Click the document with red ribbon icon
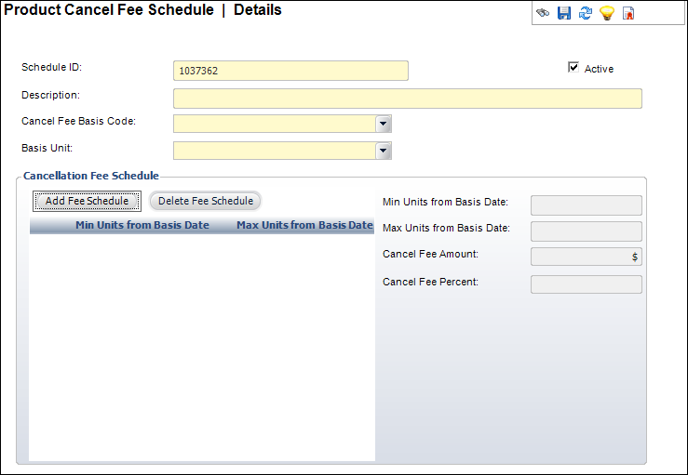Image resolution: width=688 pixels, height=475 pixels. coord(628,13)
